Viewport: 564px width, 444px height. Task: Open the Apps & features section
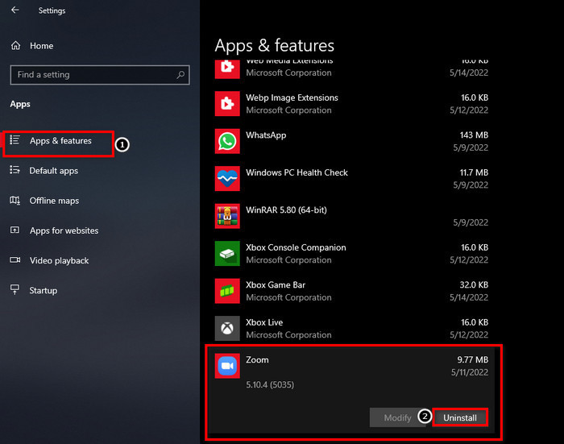59,141
